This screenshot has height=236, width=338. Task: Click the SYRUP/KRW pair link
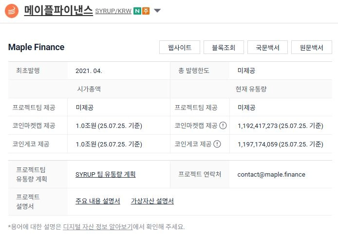point(113,11)
